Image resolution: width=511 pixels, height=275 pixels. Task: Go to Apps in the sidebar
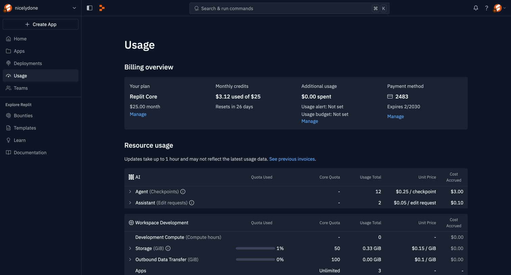[41, 51]
